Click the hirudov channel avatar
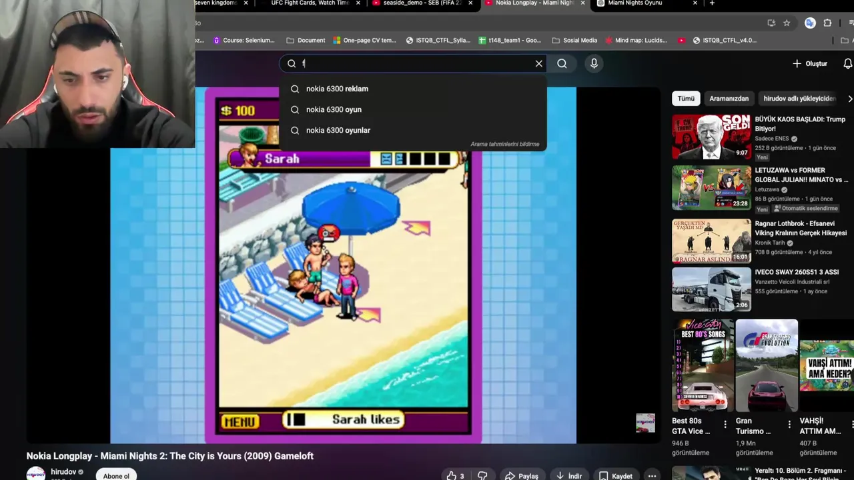This screenshot has height=480, width=854. pos(35,474)
